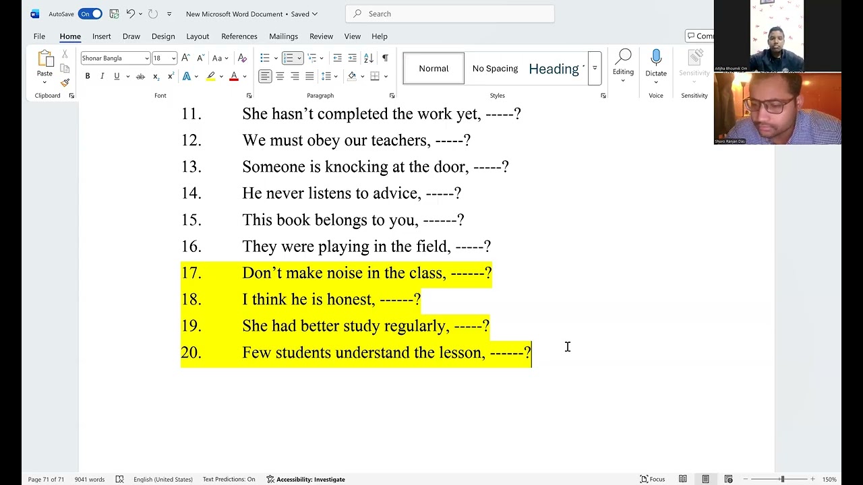This screenshot has height=485, width=863.
Task: Decrease font size with the shrink icon
Action: pyautogui.click(x=200, y=58)
